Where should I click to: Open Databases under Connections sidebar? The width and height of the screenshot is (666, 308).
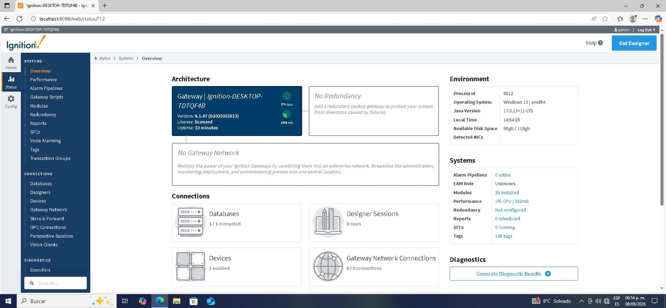(41, 184)
